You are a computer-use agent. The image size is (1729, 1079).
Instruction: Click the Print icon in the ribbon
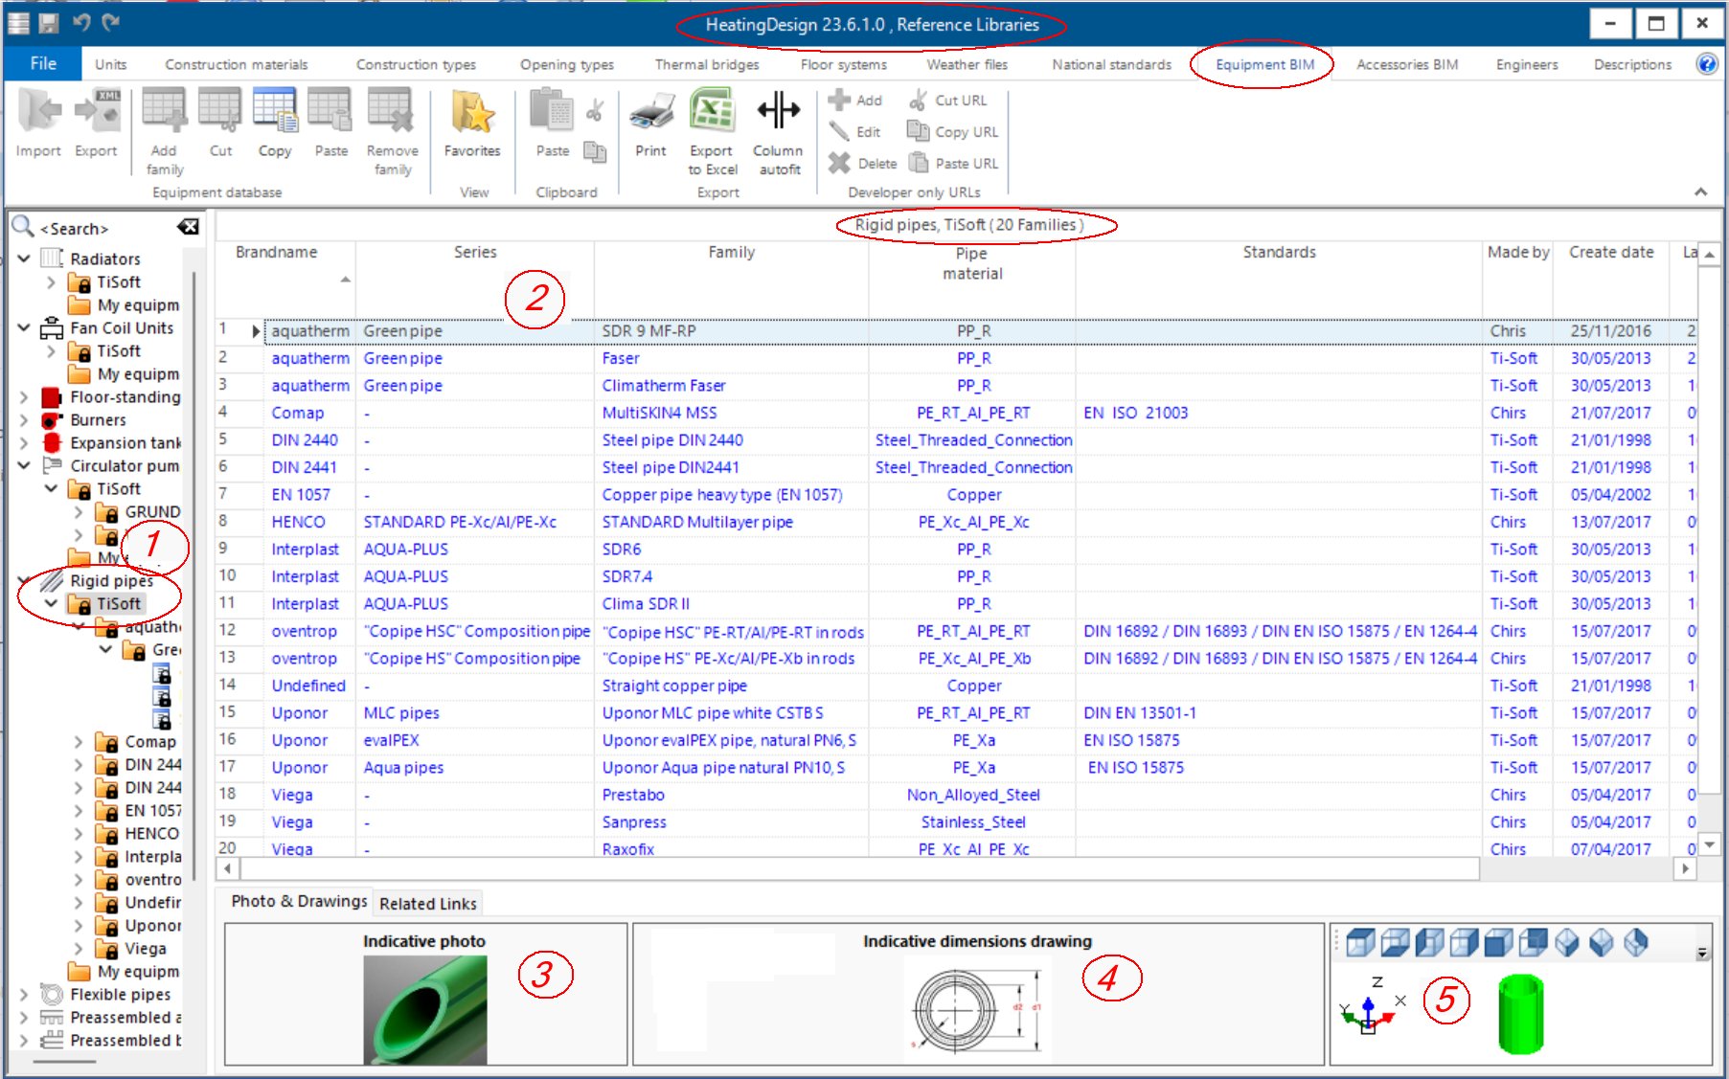click(649, 120)
